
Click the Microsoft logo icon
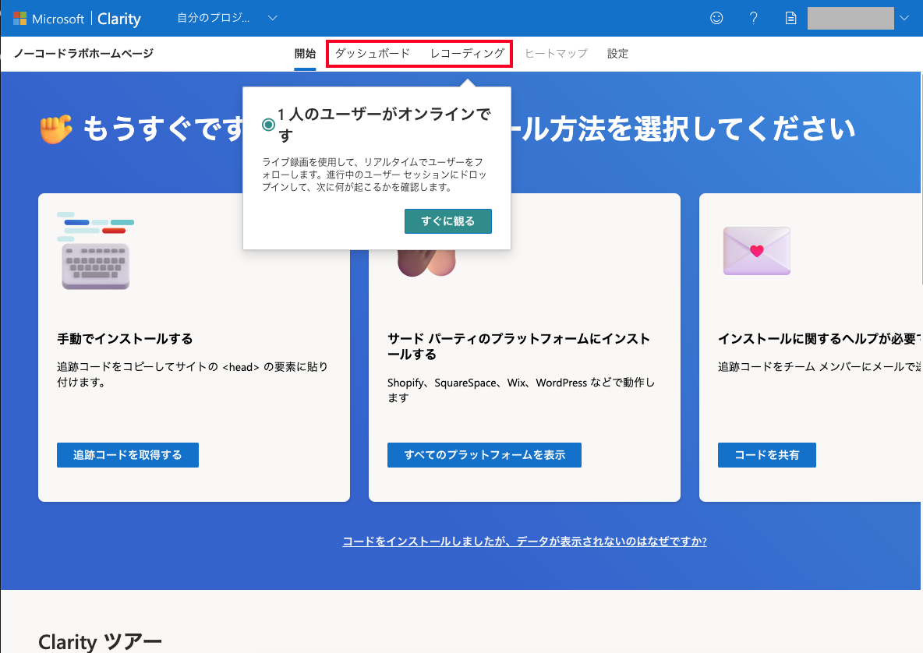pos(19,18)
